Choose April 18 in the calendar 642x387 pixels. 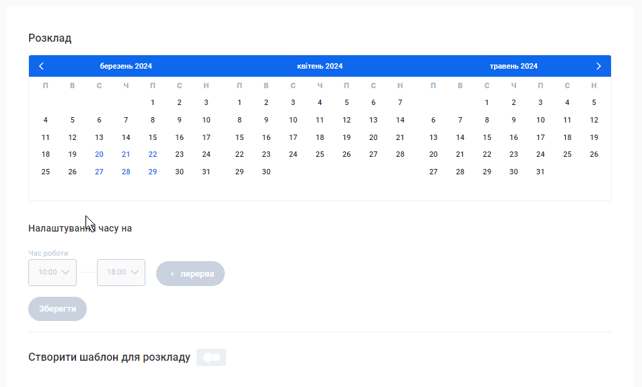point(320,137)
